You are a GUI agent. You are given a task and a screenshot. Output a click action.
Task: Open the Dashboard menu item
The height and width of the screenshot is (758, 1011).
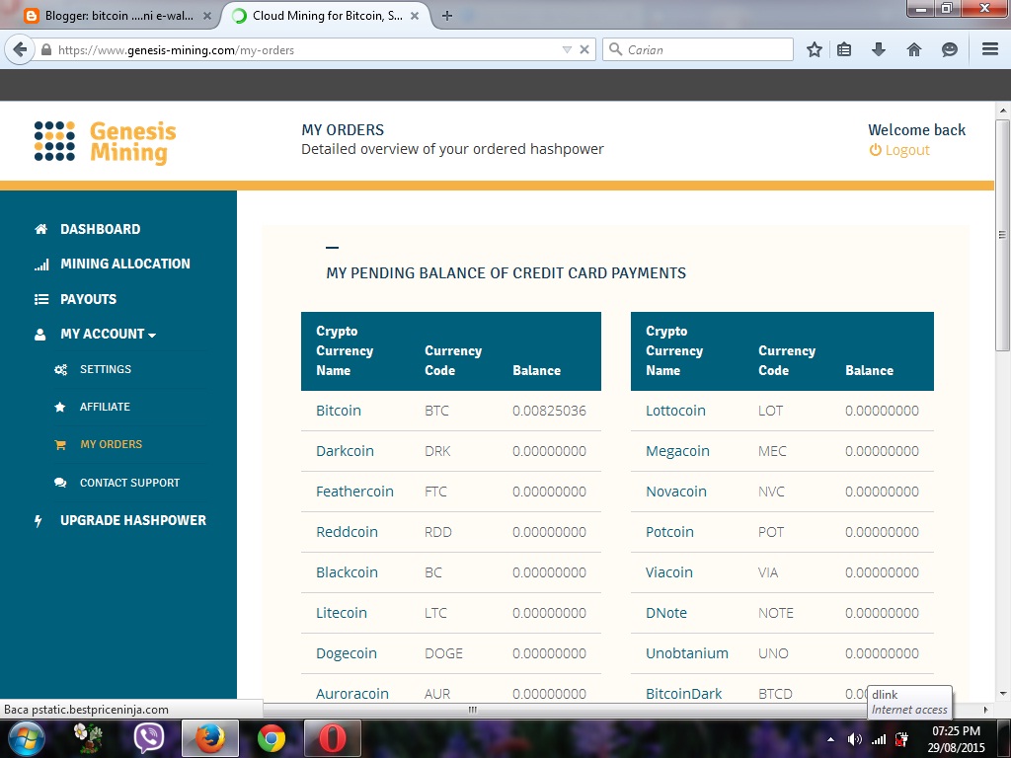(x=100, y=229)
